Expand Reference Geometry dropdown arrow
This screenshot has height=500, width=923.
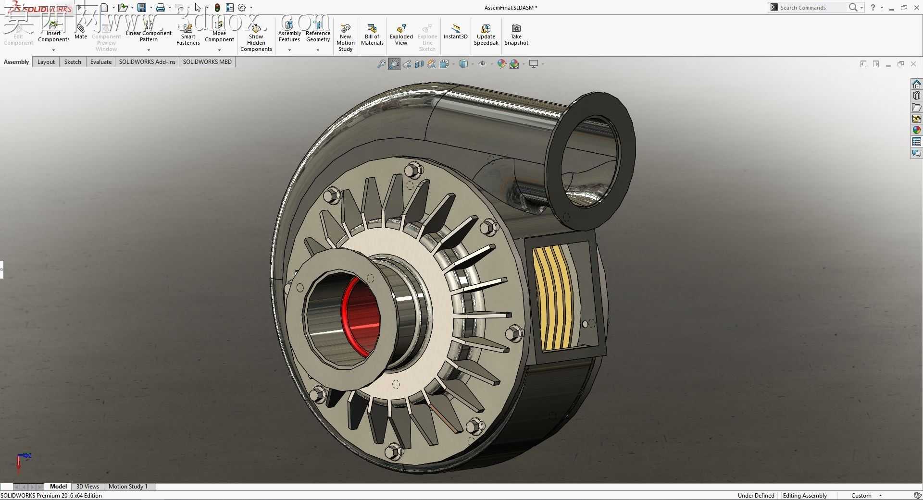tap(318, 50)
